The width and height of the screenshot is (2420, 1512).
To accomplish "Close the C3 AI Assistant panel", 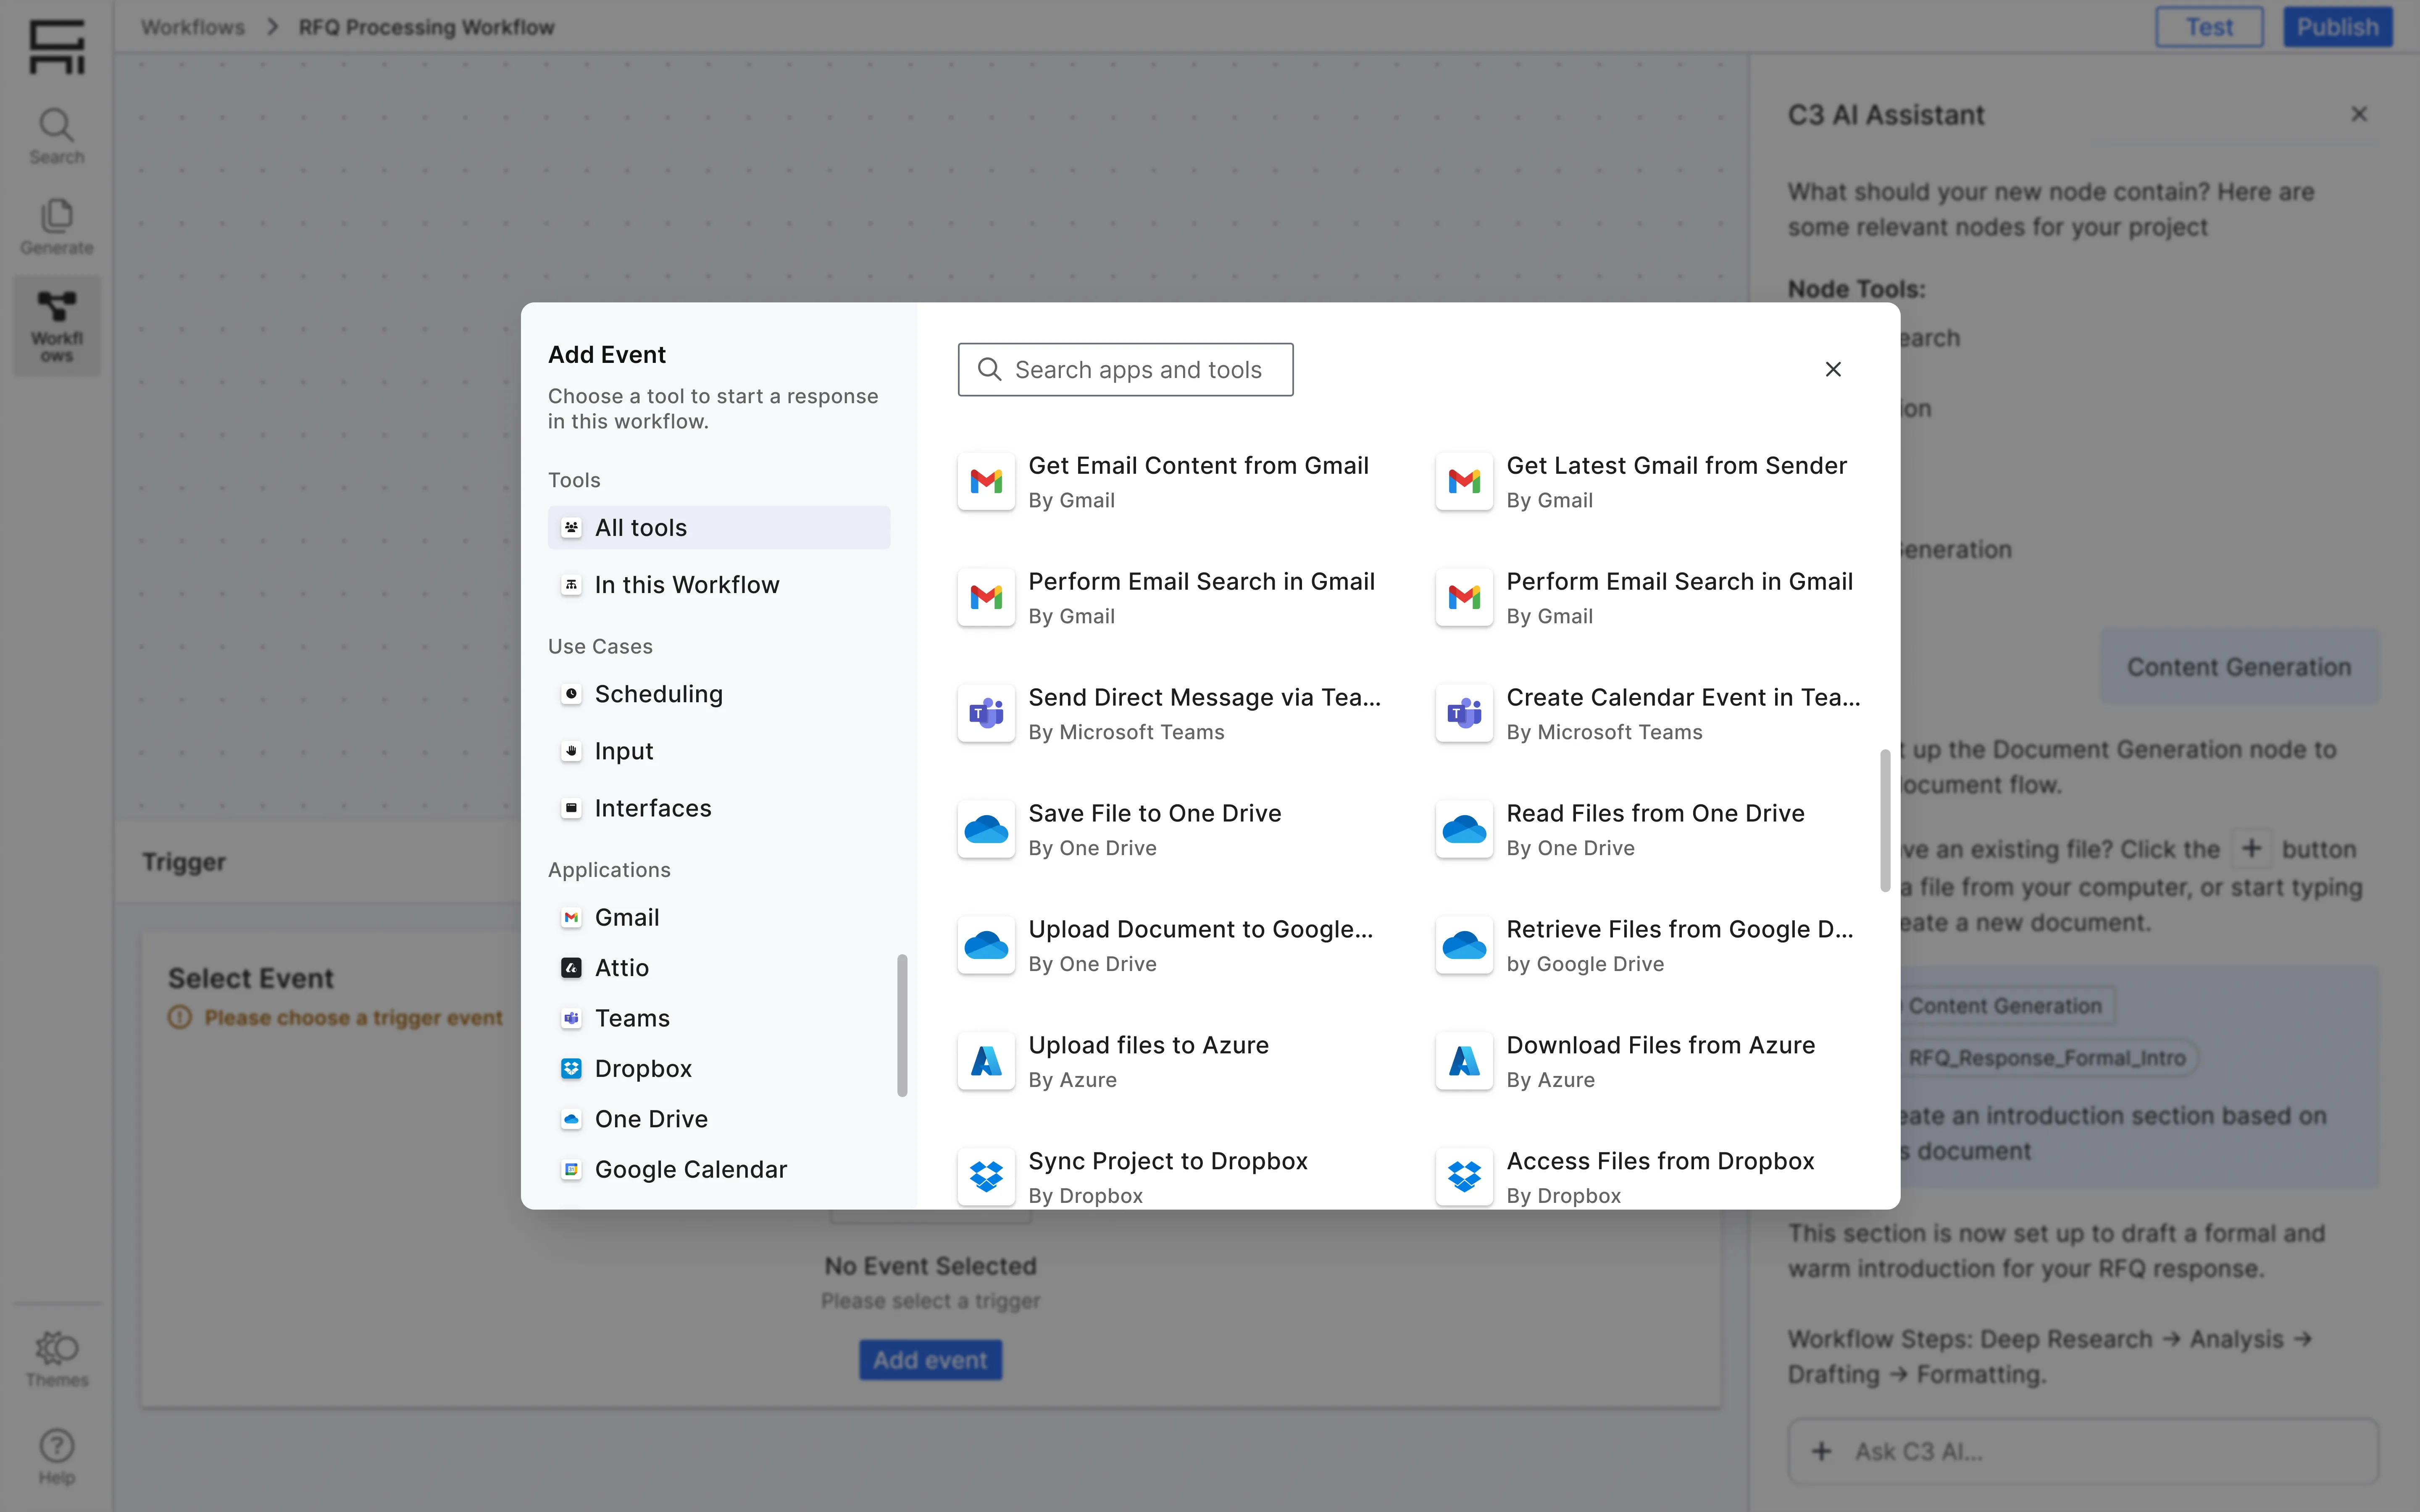I will pyautogui.click(x=2359, y=114).
